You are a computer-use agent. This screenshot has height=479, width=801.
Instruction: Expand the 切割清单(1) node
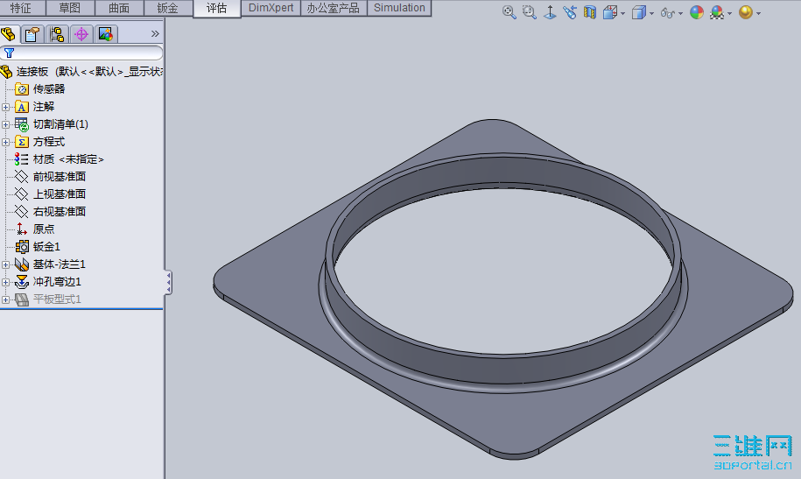(5, 124)
